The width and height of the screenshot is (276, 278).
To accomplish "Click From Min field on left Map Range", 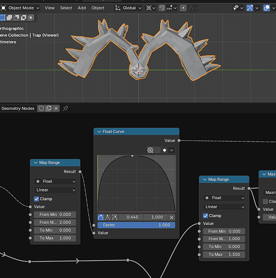I will coord(55,214).
